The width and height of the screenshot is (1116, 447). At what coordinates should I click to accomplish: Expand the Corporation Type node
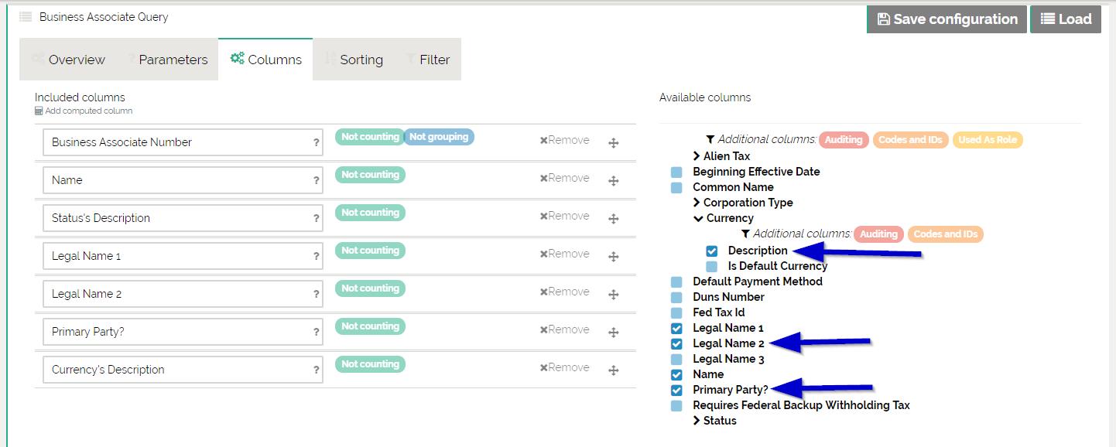coord(697,203)
